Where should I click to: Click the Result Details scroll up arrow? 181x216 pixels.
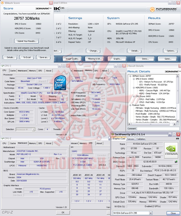177,76
